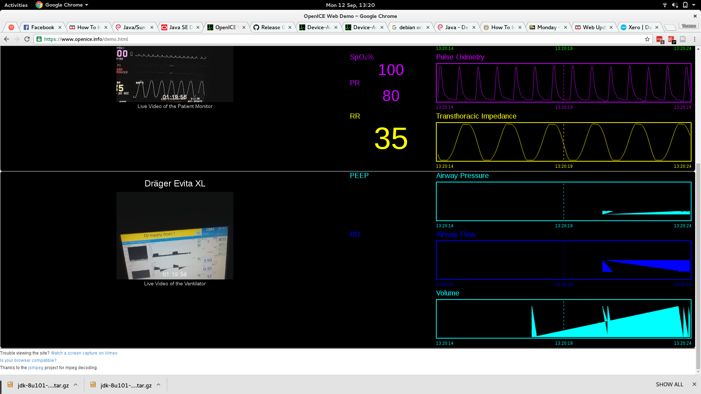Close the downloads bar
This screenshot has width=701, height=394.
[x=694, y=384]
